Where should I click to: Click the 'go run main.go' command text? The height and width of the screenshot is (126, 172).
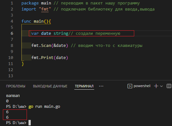(44, 107)
